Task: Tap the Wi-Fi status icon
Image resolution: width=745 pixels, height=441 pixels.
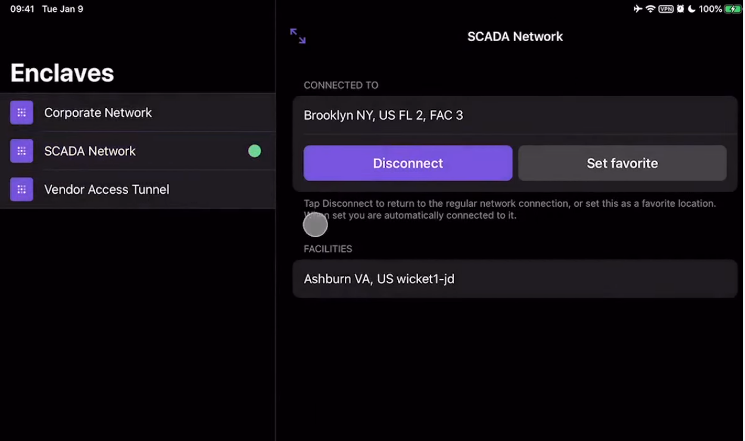Action: (650, 9)
